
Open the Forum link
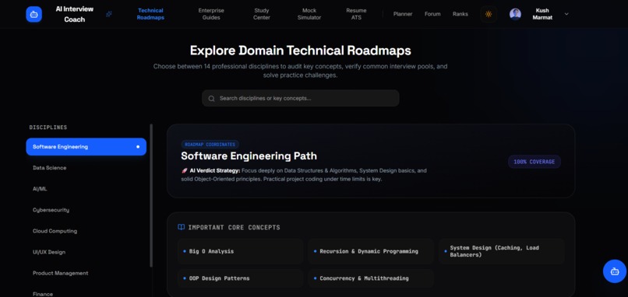pyautogui.click(x=432, y=14)
